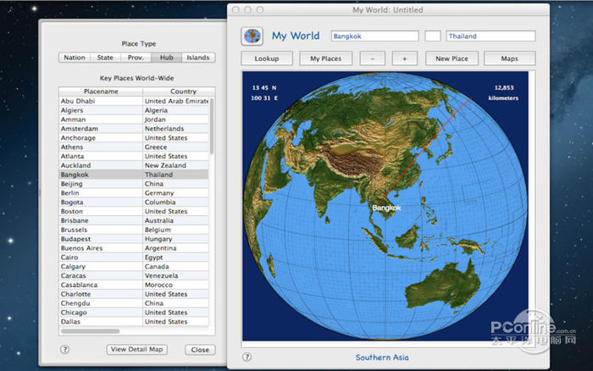Select the Calgary row

[134, 267]
